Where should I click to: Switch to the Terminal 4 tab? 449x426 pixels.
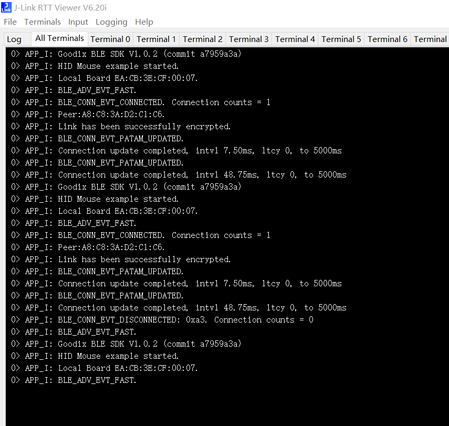295,39
